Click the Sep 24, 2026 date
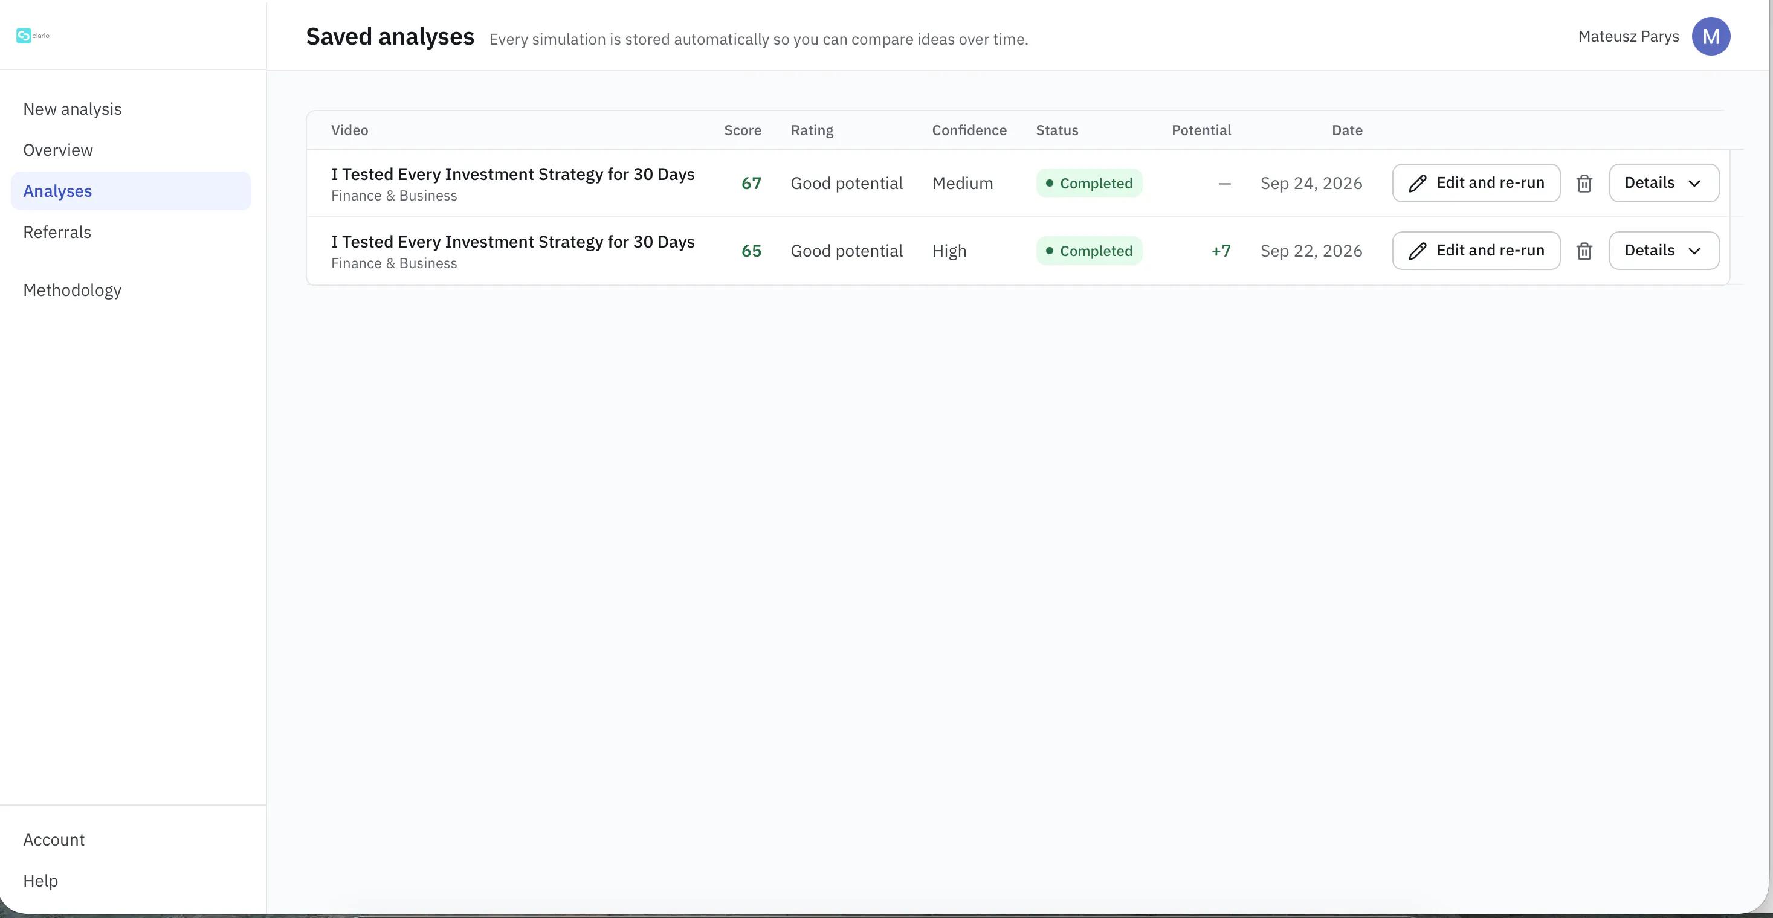Screen dimensions: 1773x918 1311,184
